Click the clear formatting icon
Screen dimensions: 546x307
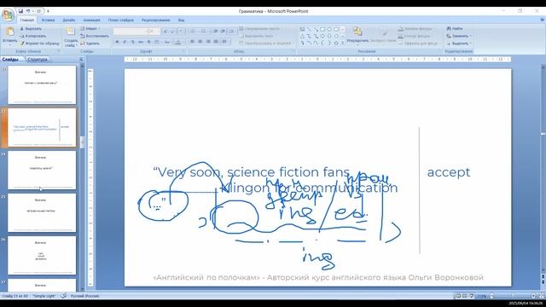[181, 32]
